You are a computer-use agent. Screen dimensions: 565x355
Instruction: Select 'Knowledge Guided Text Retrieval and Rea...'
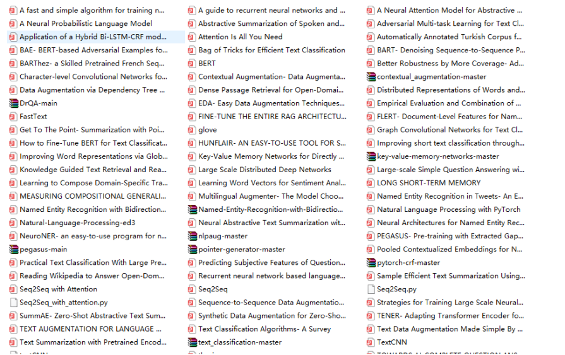tap(93, 170)
